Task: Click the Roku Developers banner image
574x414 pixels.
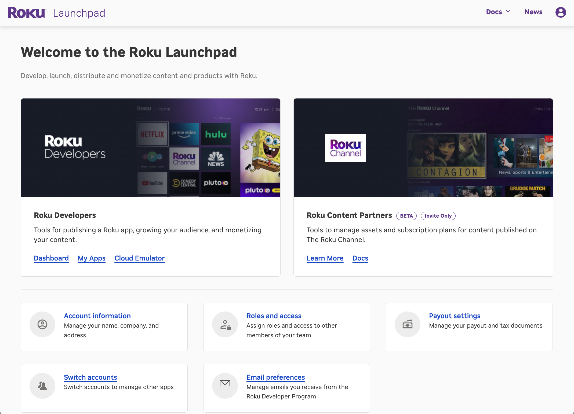Action: pos(151,148)
